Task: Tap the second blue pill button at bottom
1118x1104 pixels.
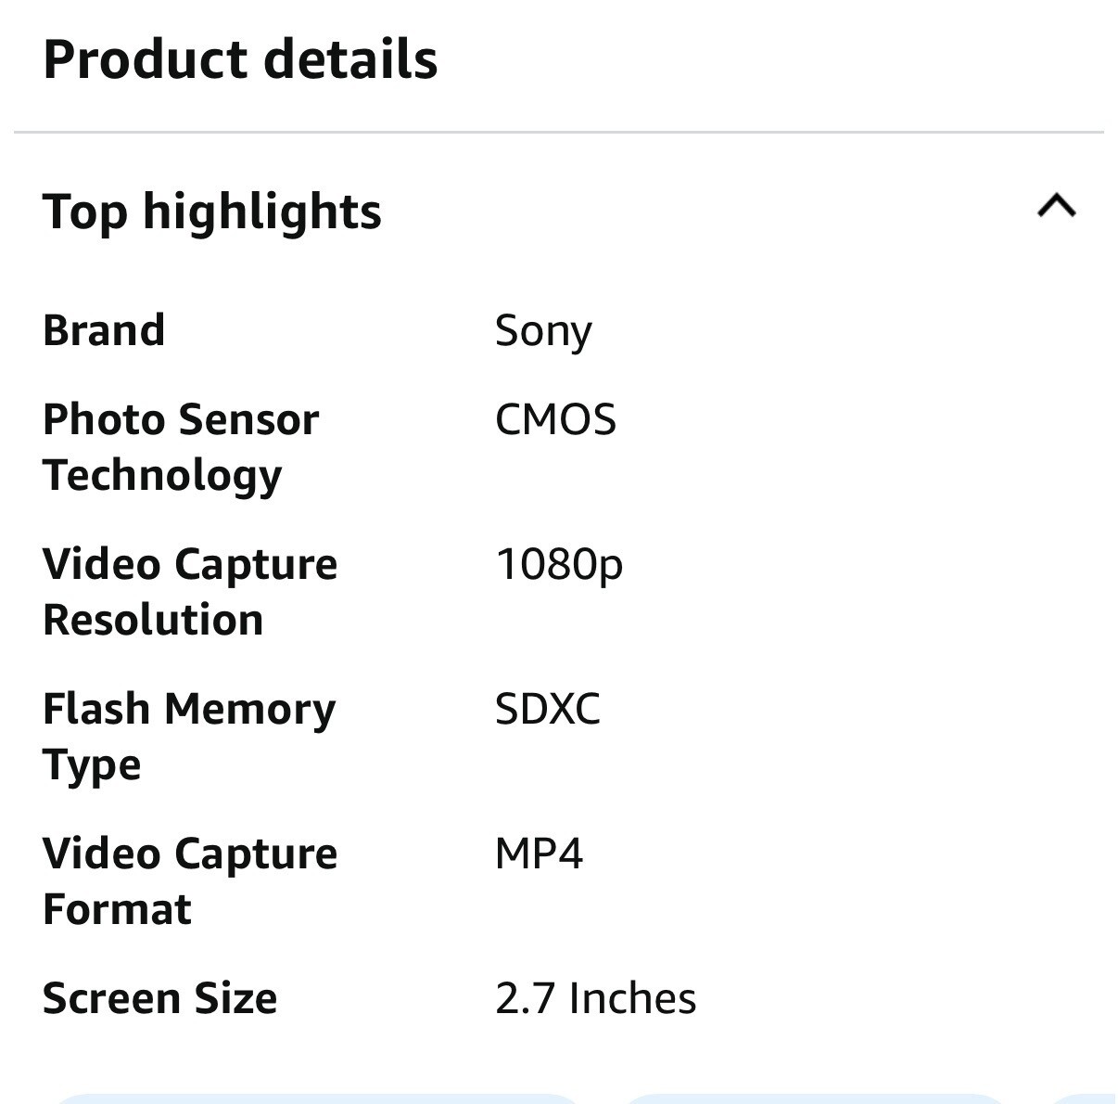Action: [x=816, y=1098]
